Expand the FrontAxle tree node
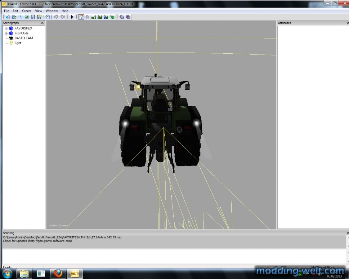The width and height of the screenshot is (349, 279). coord(6,33)
